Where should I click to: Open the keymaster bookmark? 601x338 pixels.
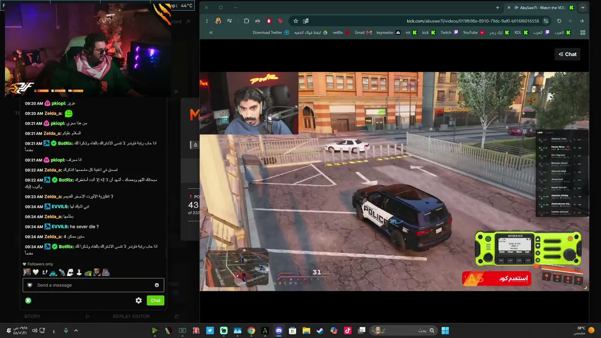click(388, 32)
